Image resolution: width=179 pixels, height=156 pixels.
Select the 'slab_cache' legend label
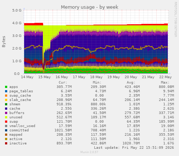coord(20,100)
